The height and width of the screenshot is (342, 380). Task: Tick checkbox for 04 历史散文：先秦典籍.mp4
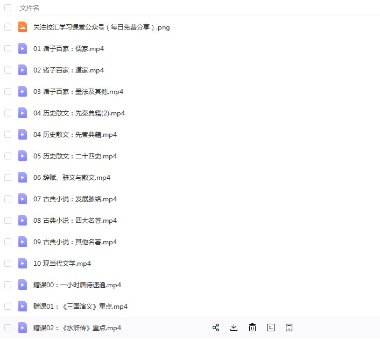pos(8,134)
